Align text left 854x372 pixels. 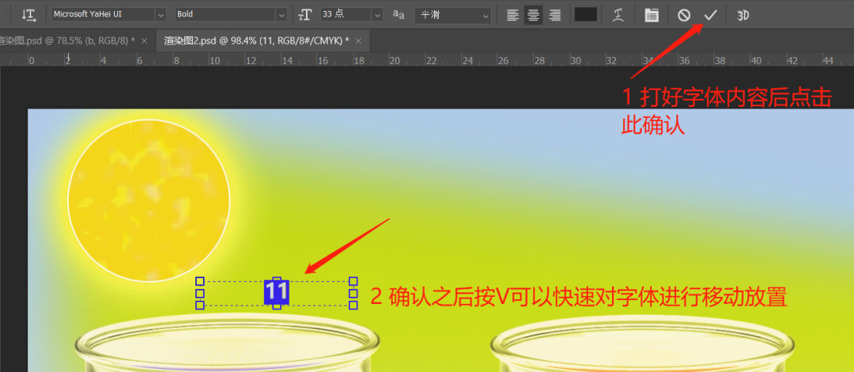(512, 15)
